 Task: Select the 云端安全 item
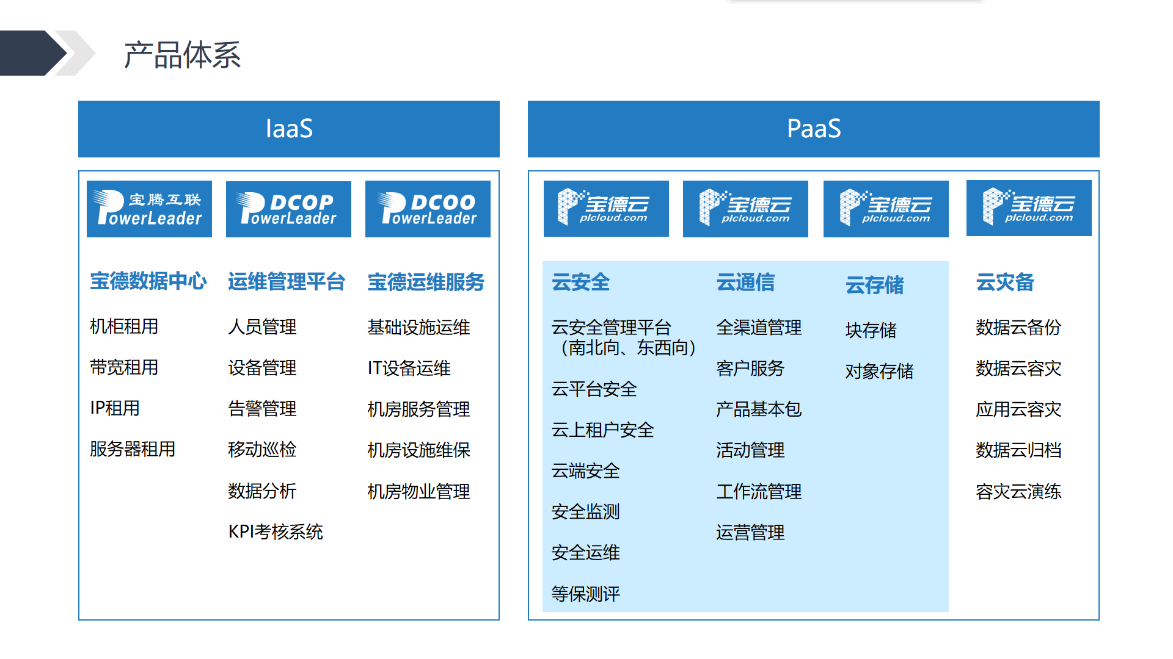586,471
